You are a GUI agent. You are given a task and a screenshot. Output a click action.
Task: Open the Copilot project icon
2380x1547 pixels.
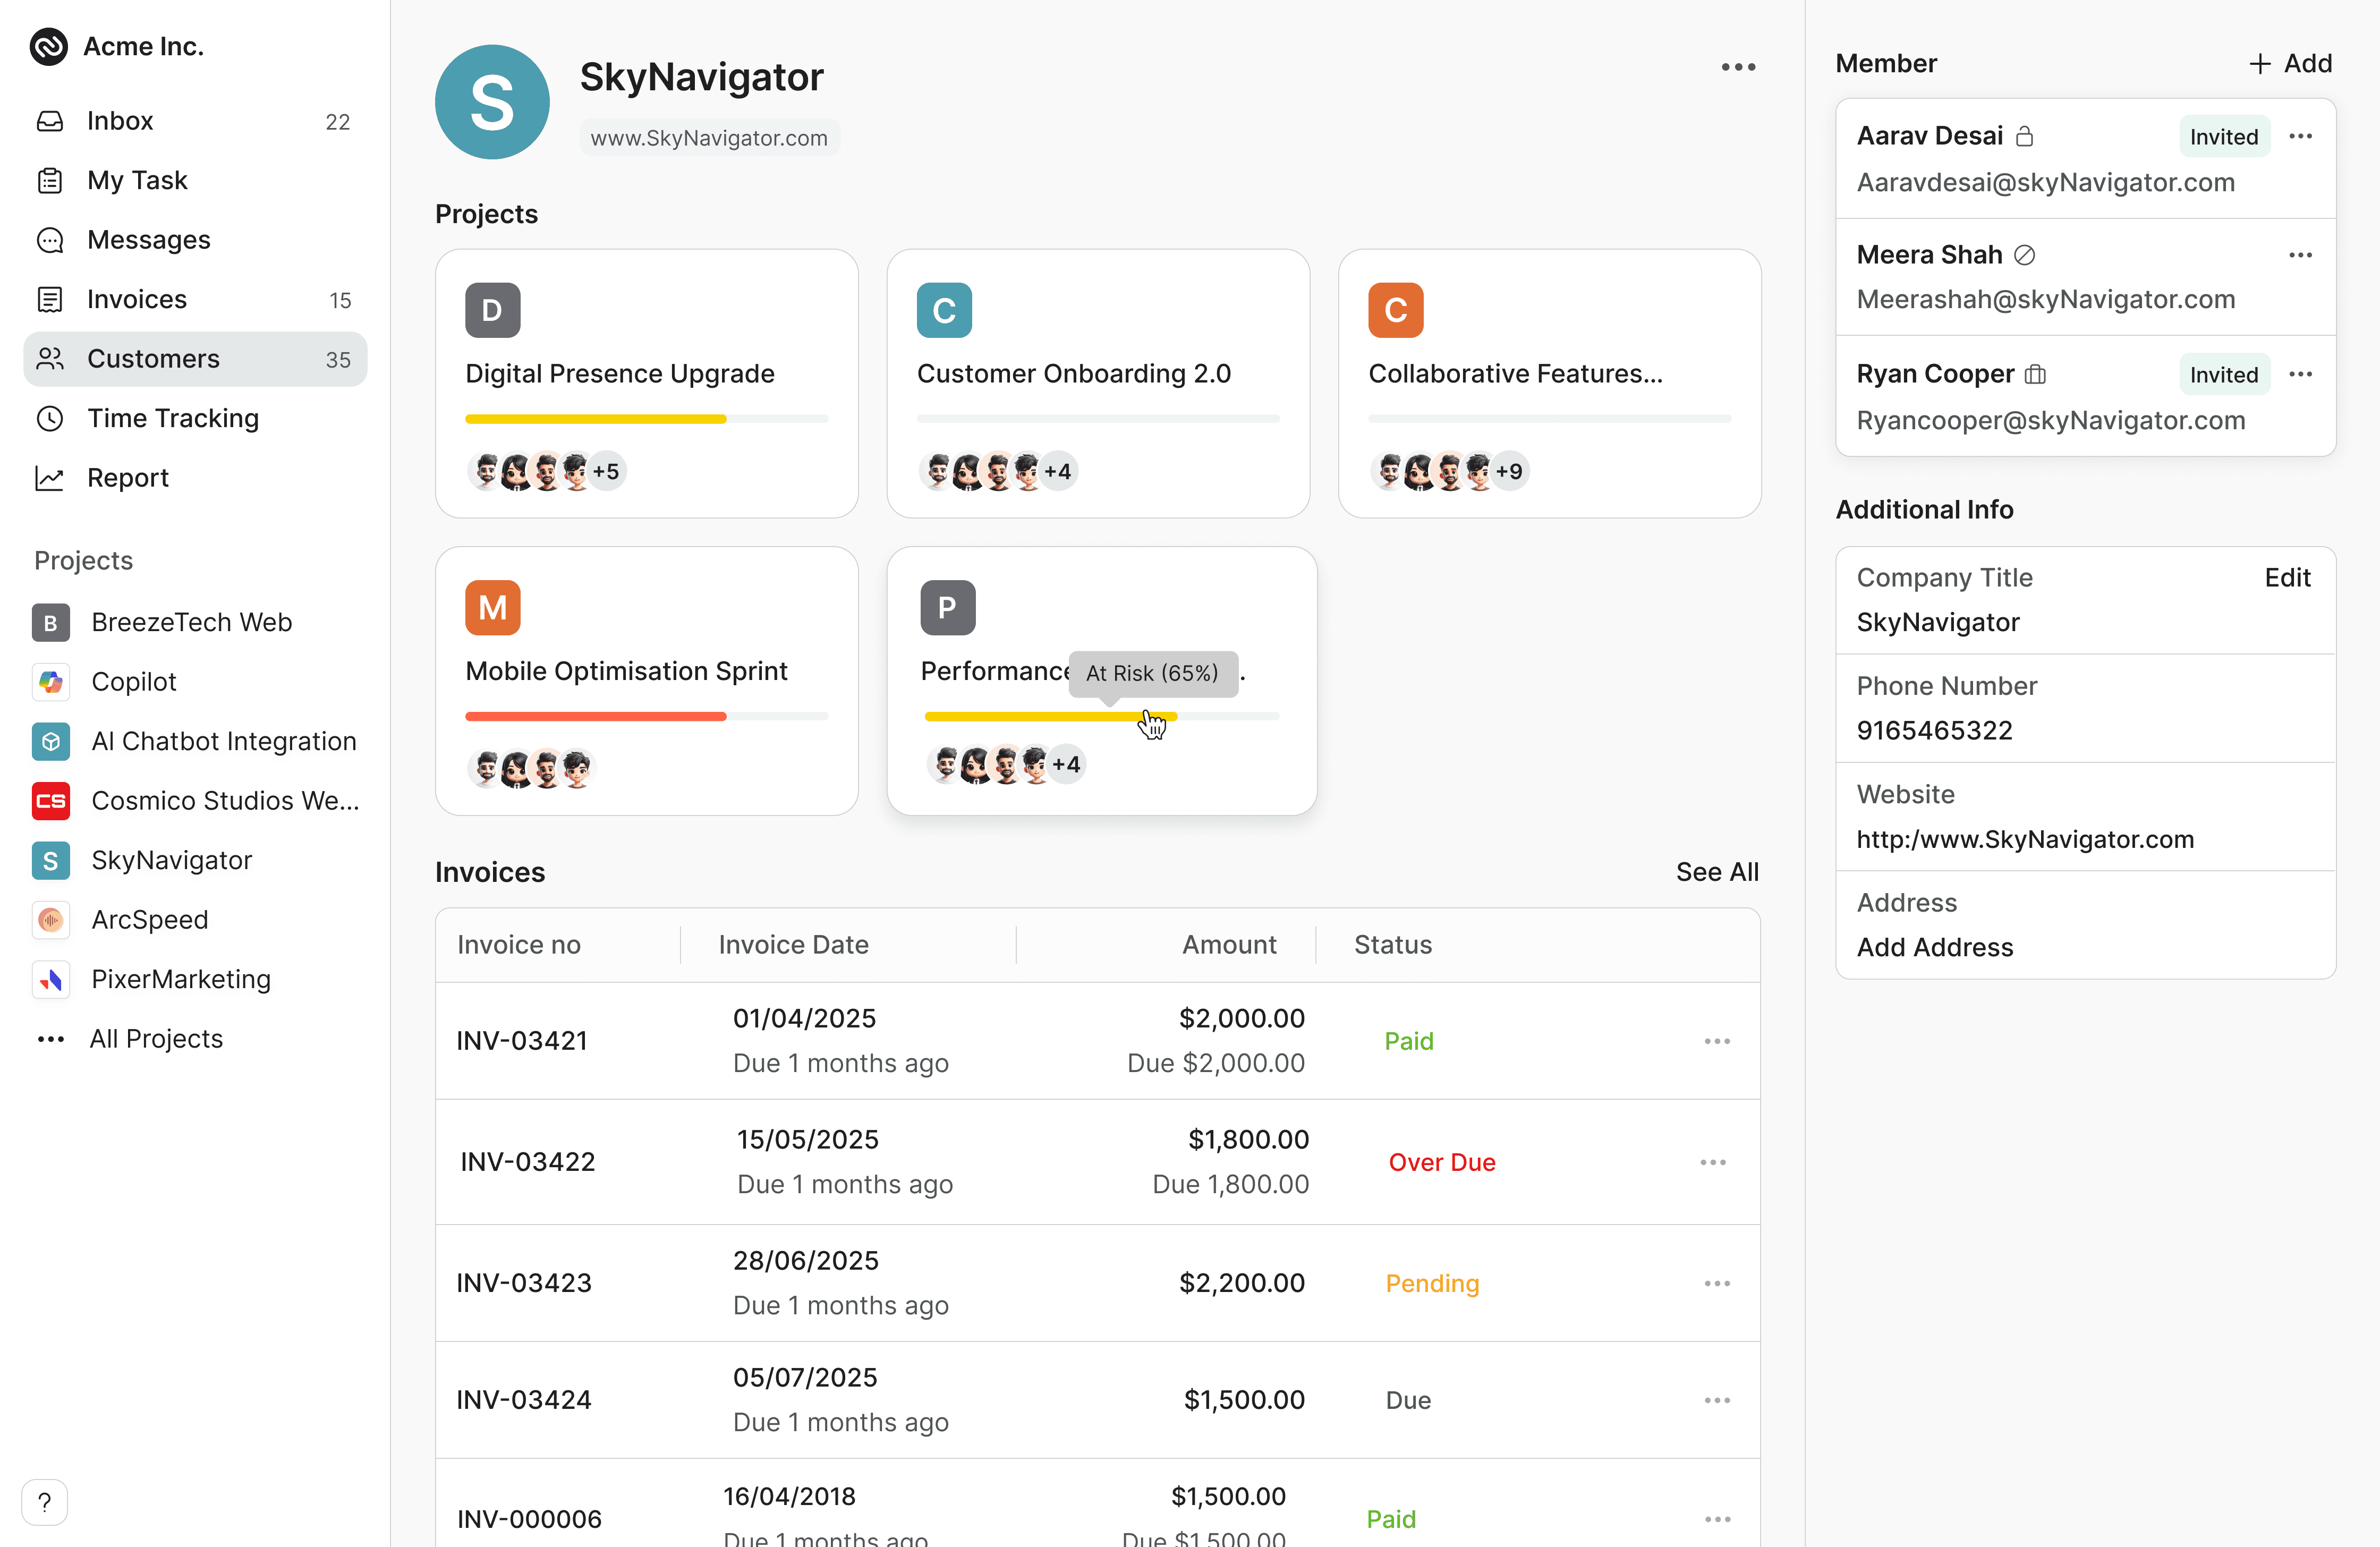(x=51, y=682)
